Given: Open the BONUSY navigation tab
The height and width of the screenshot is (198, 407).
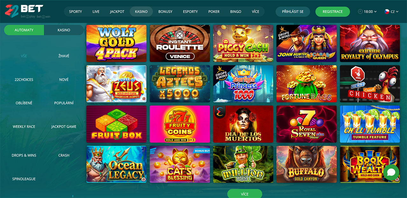Looking at the screenshot, I should 165,11.
